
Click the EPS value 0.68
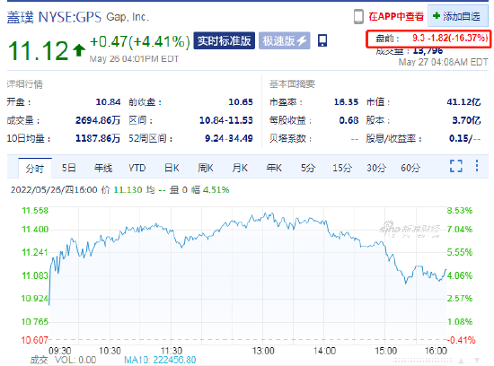tap(348, 120)
